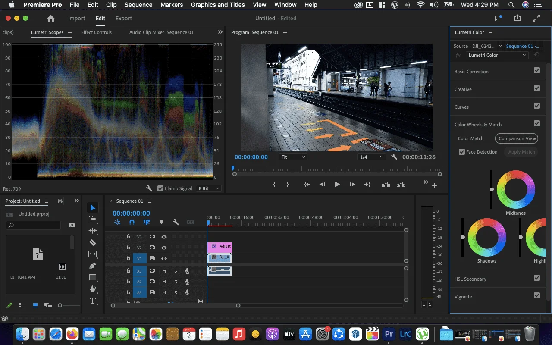This screenshot has width=552, height=345.
Task: Toggle timeline snap magnet icon
Action: coord(132,222)
